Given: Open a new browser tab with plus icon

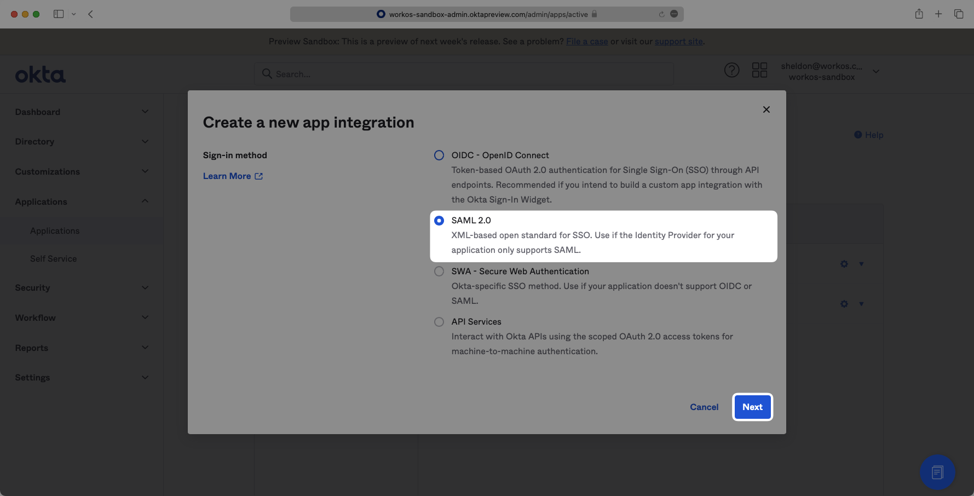Looking at the screenshot, I should (x=938, y=14).
